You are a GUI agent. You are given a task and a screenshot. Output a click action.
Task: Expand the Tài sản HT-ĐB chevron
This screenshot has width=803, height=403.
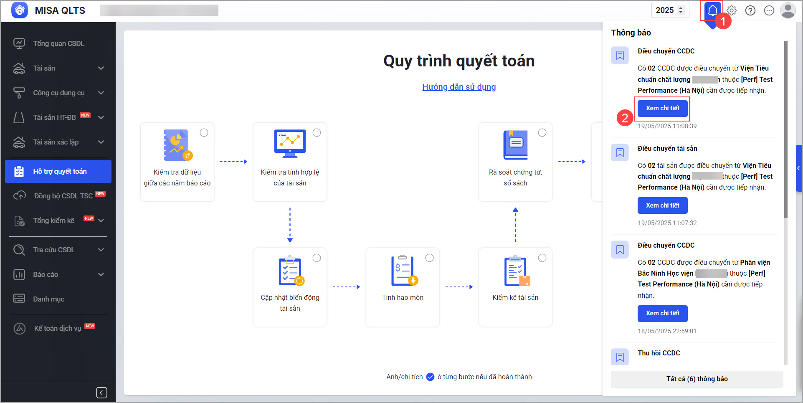coord(101,117)
